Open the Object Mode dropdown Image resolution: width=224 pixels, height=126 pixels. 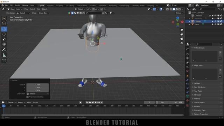click(15, 9)
